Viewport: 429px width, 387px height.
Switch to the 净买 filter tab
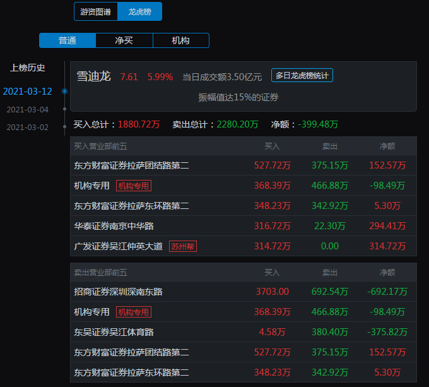(124, 40)
